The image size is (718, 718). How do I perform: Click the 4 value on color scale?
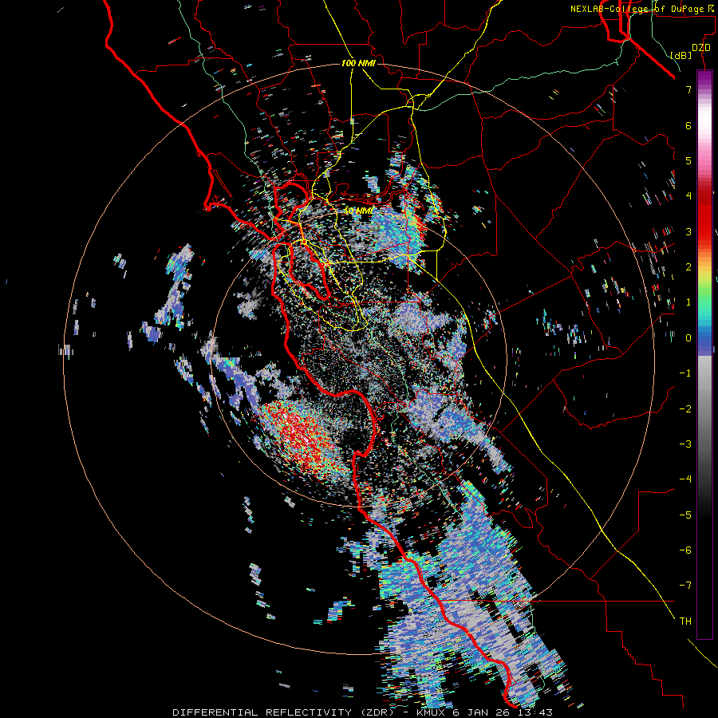688,196
